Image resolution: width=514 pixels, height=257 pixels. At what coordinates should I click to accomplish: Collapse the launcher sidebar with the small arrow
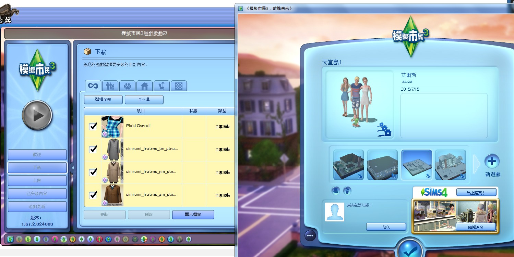coord(73,168)
